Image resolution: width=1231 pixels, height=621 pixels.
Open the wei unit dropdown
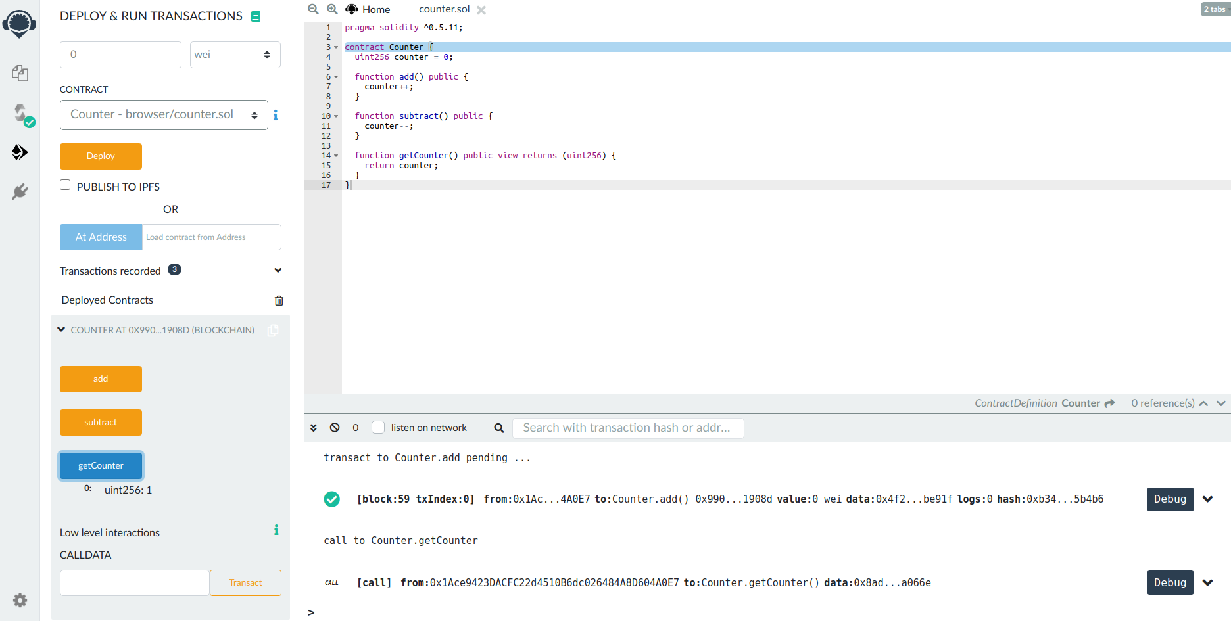[x=235, y=55]
